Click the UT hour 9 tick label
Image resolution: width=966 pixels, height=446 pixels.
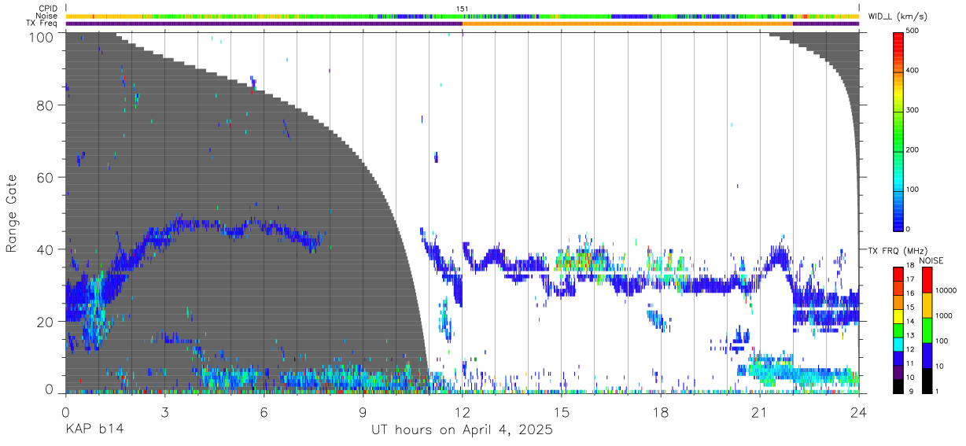[363, 412]
